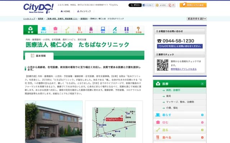Click the sidebar 暮らす cup icon
The height and width of the screenshot is (143, 230).
click(x=158, y=115)
